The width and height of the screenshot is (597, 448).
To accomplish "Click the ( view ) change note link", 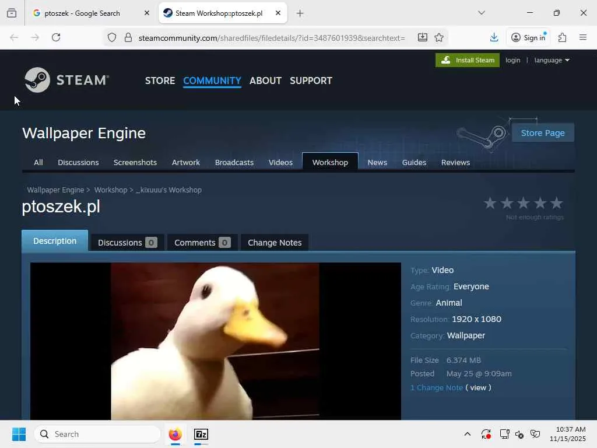I will pos(478,387).
